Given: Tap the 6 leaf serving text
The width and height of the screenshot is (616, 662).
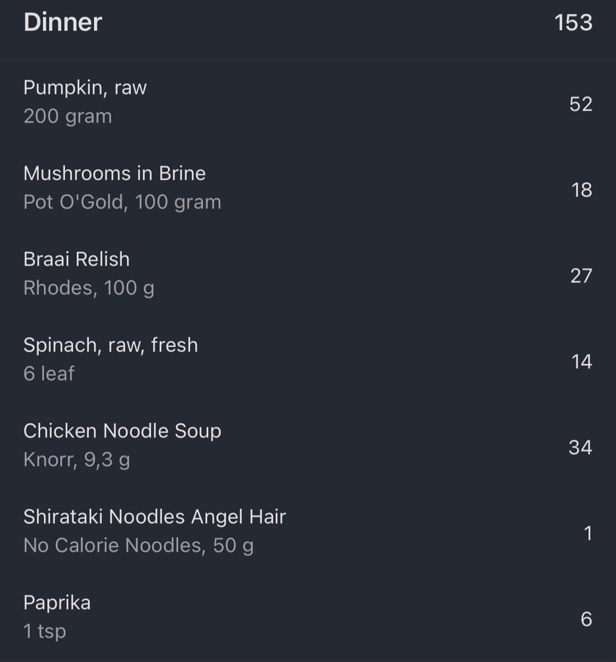Looking at the screenshot, I should click(x=49, y=374).
